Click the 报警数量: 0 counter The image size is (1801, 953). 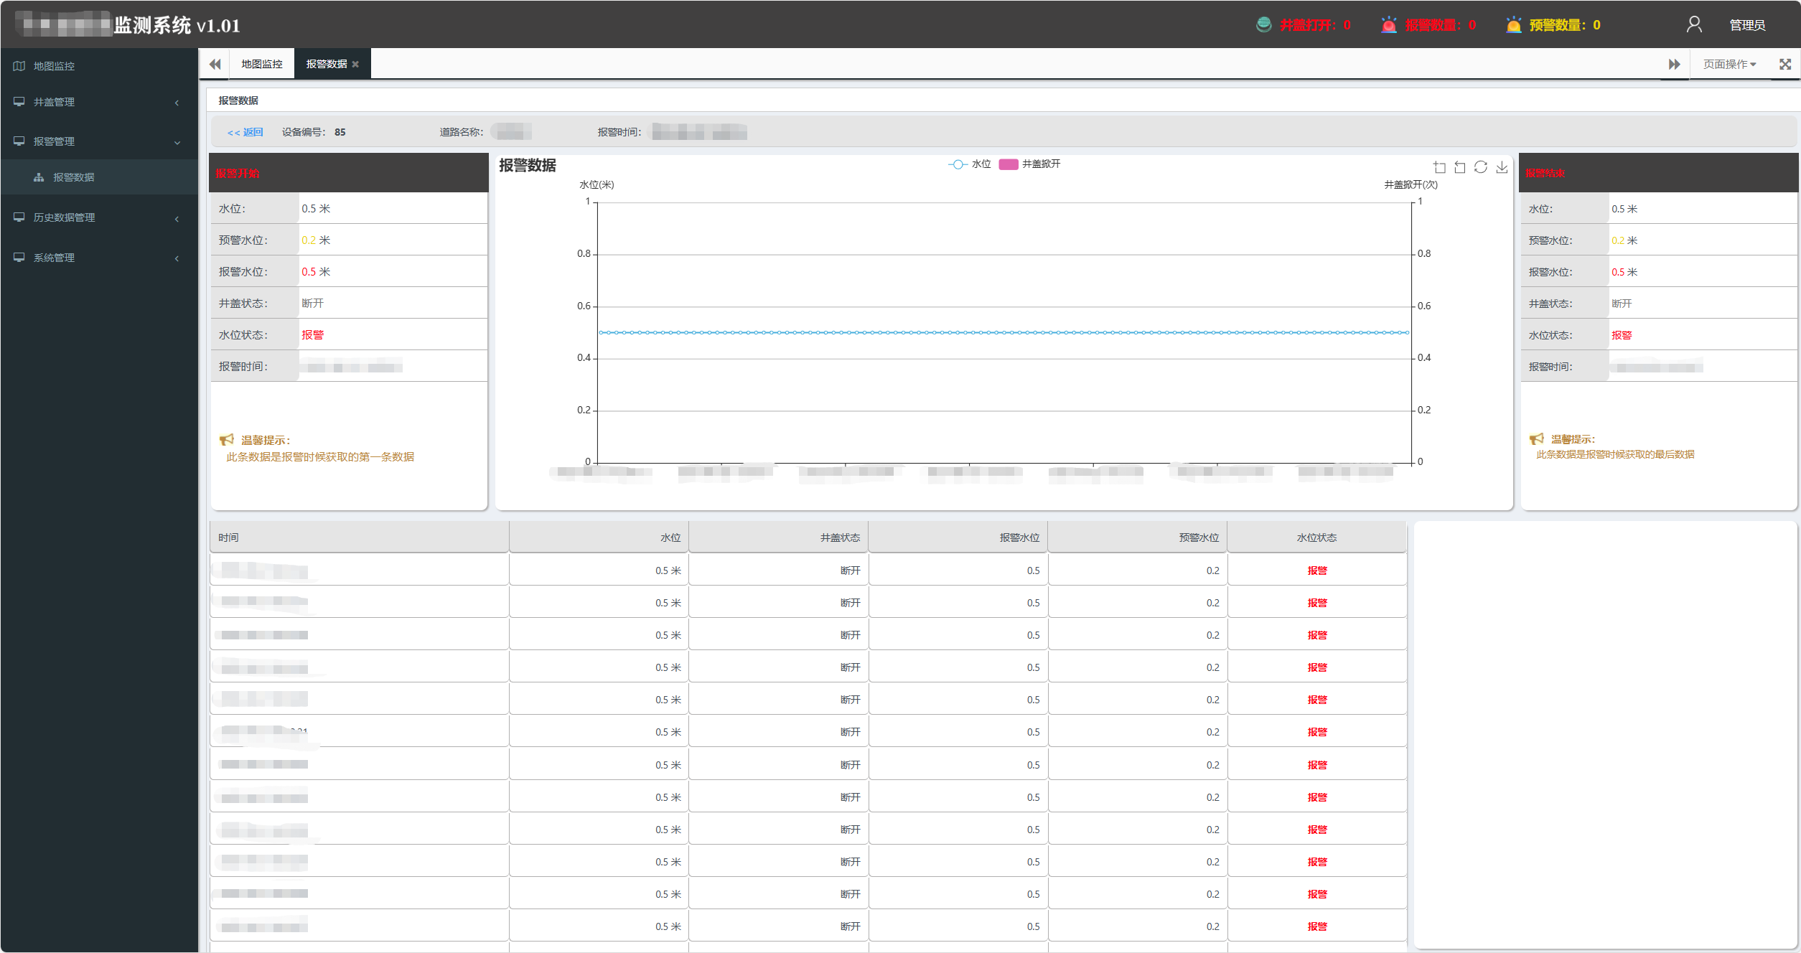point(1440,25)
